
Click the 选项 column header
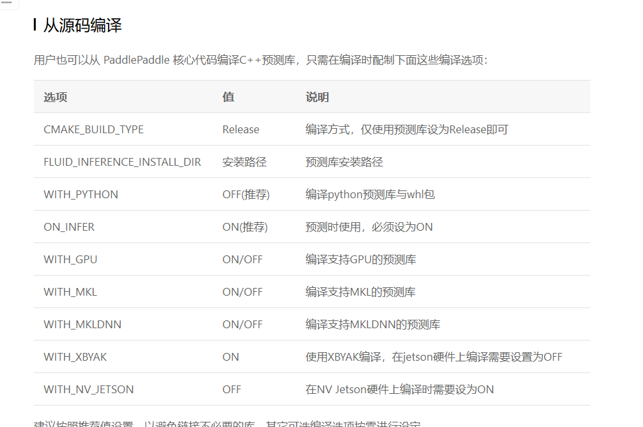click(x=55, y=97)
